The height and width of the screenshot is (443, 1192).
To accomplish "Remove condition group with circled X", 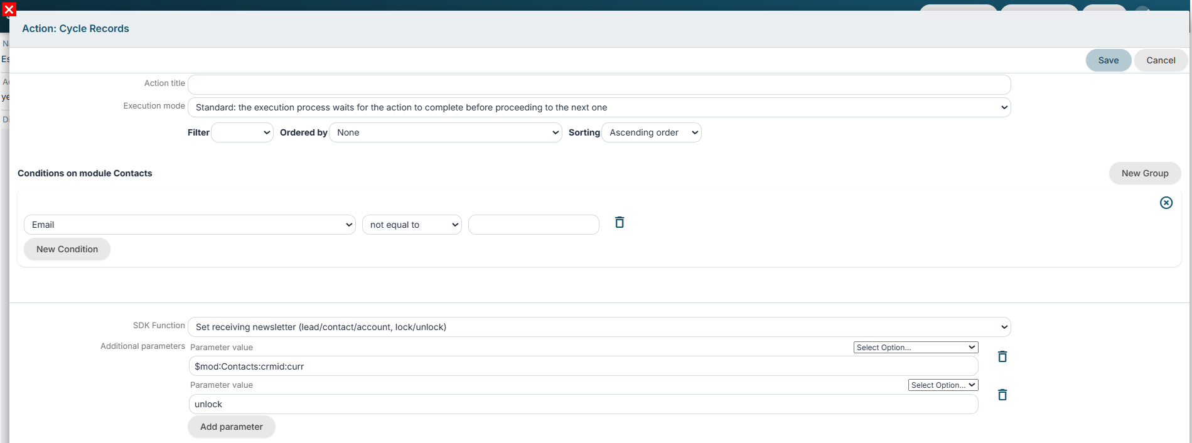I will [x=1166, y=203].
